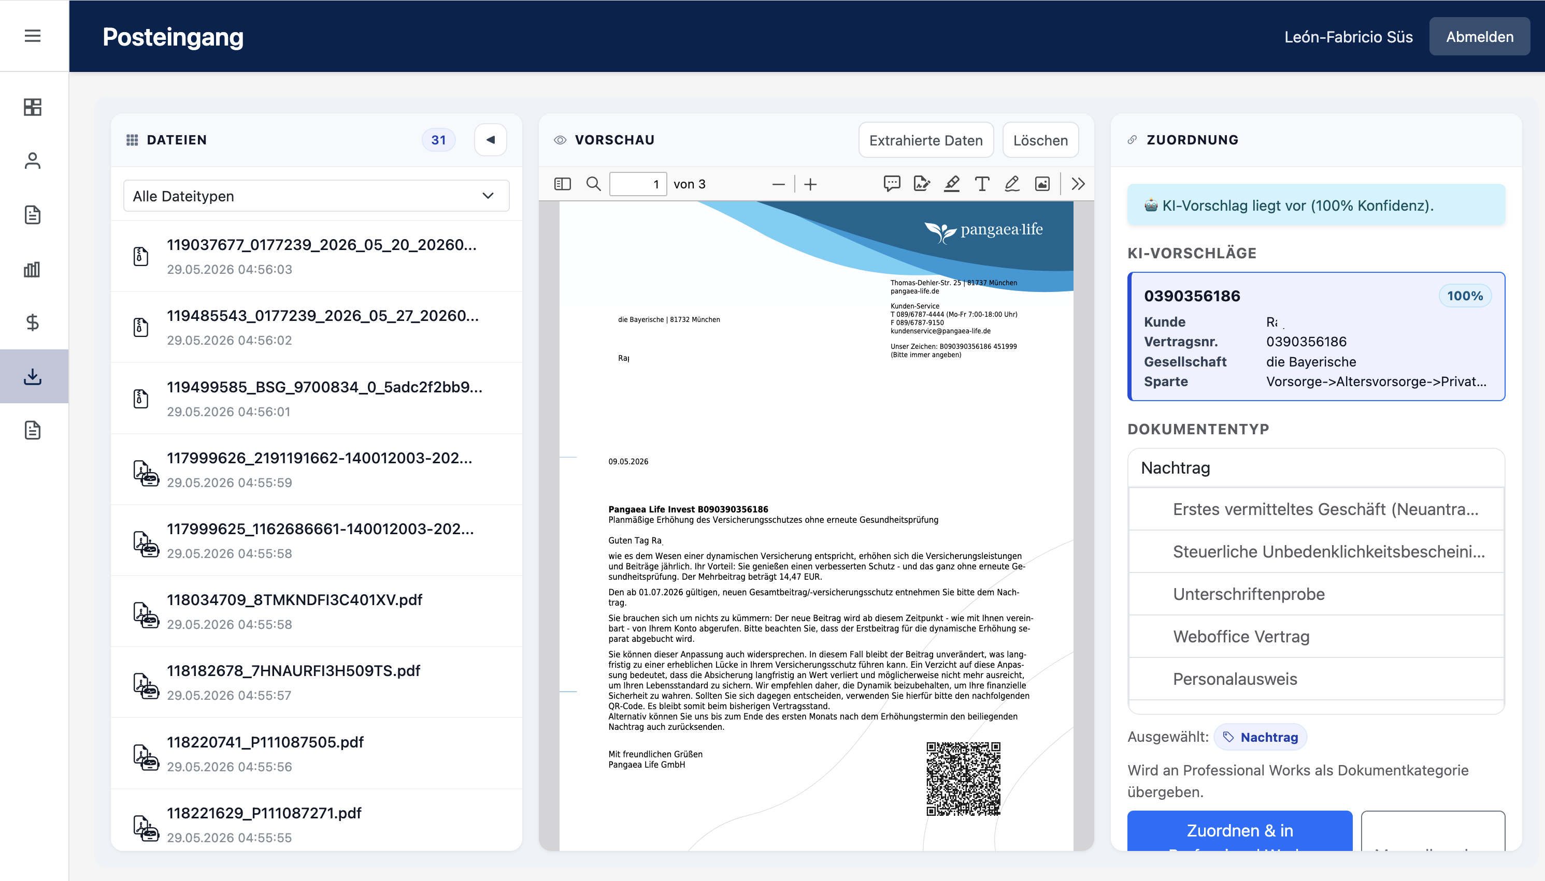Collapse the Dateien panel with arrow button

click(x=490, y=140)
